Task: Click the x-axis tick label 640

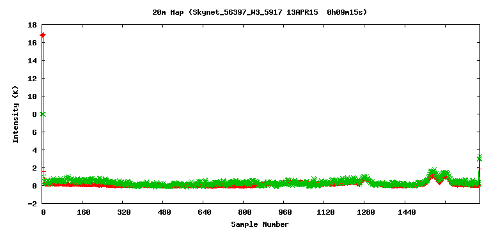Action: tap(204, 213)
